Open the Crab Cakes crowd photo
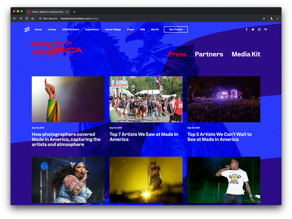 point(146,99)
